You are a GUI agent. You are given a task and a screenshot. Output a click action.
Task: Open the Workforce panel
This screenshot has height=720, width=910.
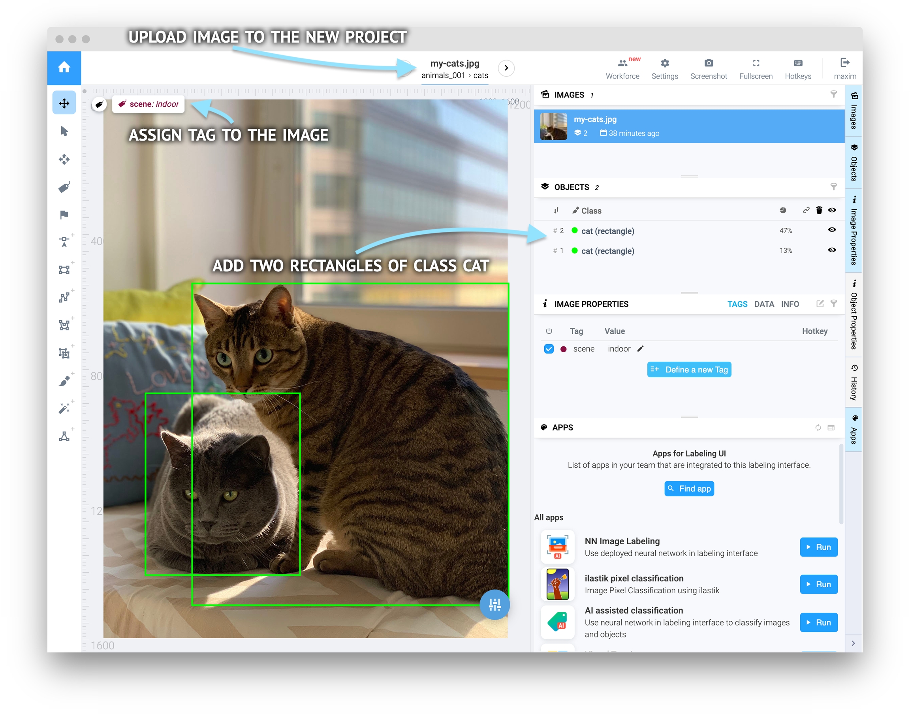click(x=622, y=68)
